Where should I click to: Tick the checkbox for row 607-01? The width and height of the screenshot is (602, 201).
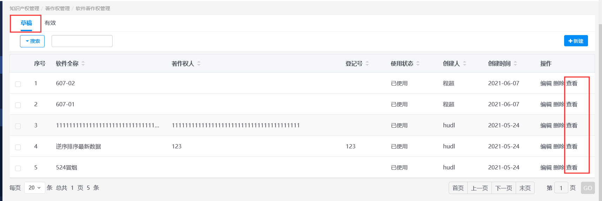(18, 105)
